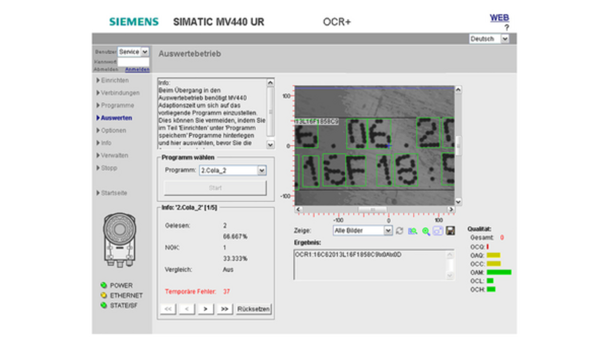Click the info text scrollbar down arrow
Viewport: 609px width, 343px height.
click(x=270, y=145)
